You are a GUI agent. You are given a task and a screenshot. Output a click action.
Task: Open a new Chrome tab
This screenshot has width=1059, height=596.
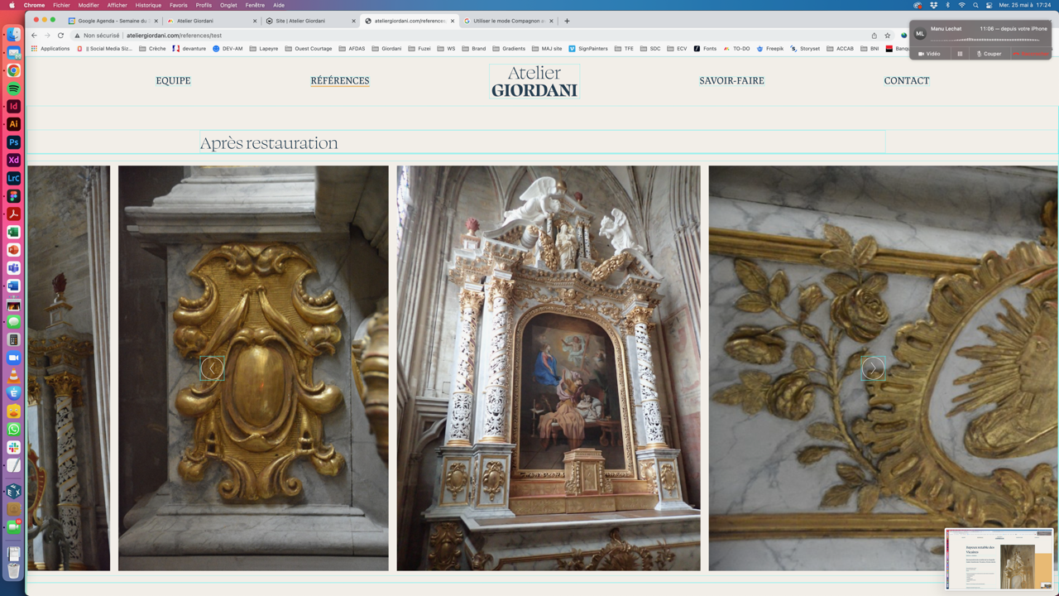567,21
